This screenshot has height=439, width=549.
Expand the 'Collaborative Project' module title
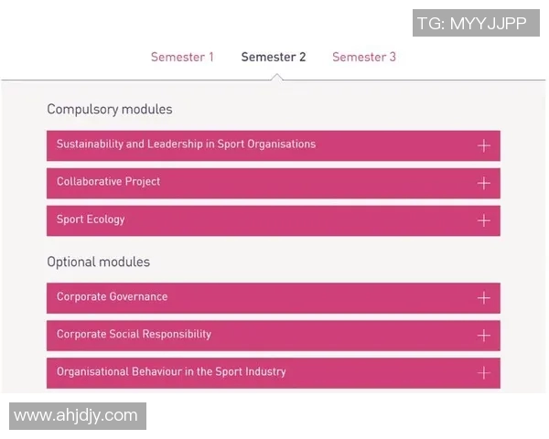click(108, 182)
